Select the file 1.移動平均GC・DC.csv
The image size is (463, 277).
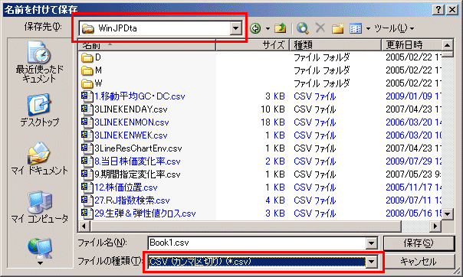133,96
